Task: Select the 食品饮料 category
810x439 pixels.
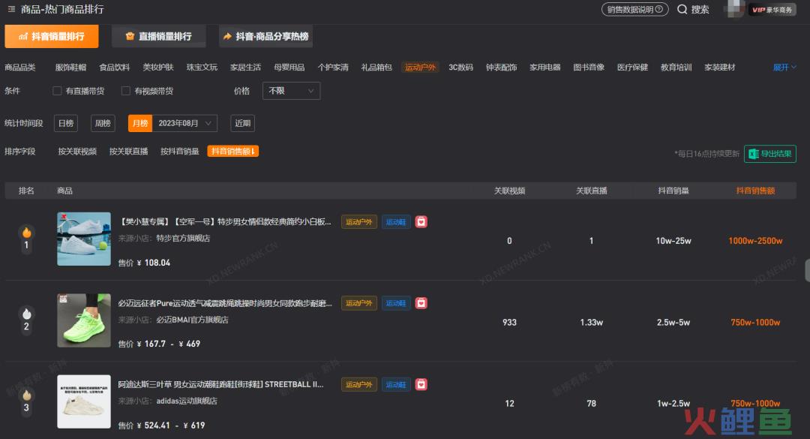Action: 115,68
